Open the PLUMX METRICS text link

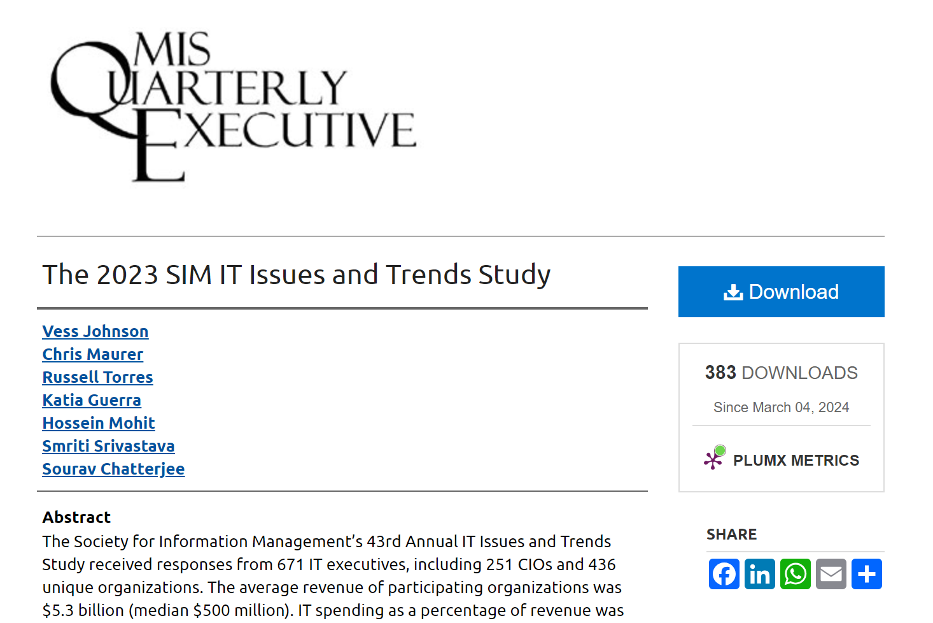[x=796, y=461]
